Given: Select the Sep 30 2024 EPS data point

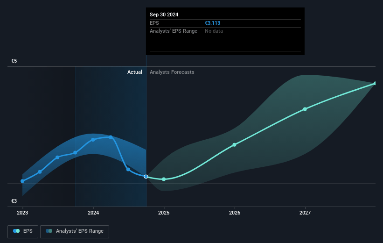Looking at the screenshot, I should [146, 177].
